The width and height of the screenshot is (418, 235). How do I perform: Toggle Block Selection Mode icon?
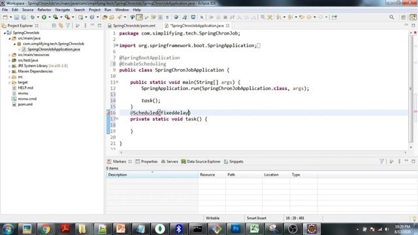coord(160,18)
